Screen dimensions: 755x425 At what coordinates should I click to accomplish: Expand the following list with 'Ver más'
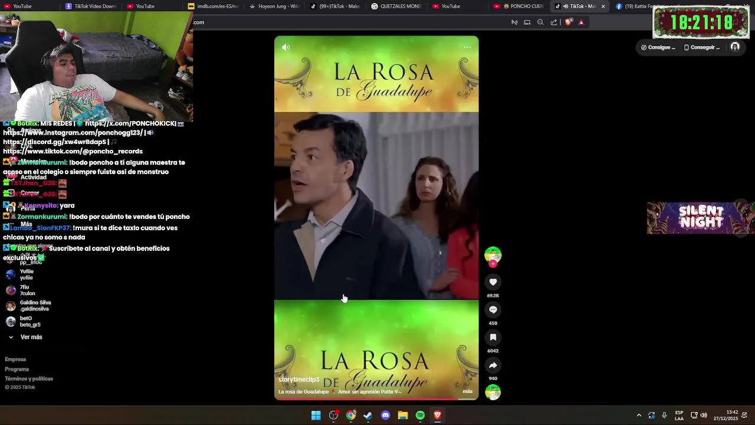(25, 337)
